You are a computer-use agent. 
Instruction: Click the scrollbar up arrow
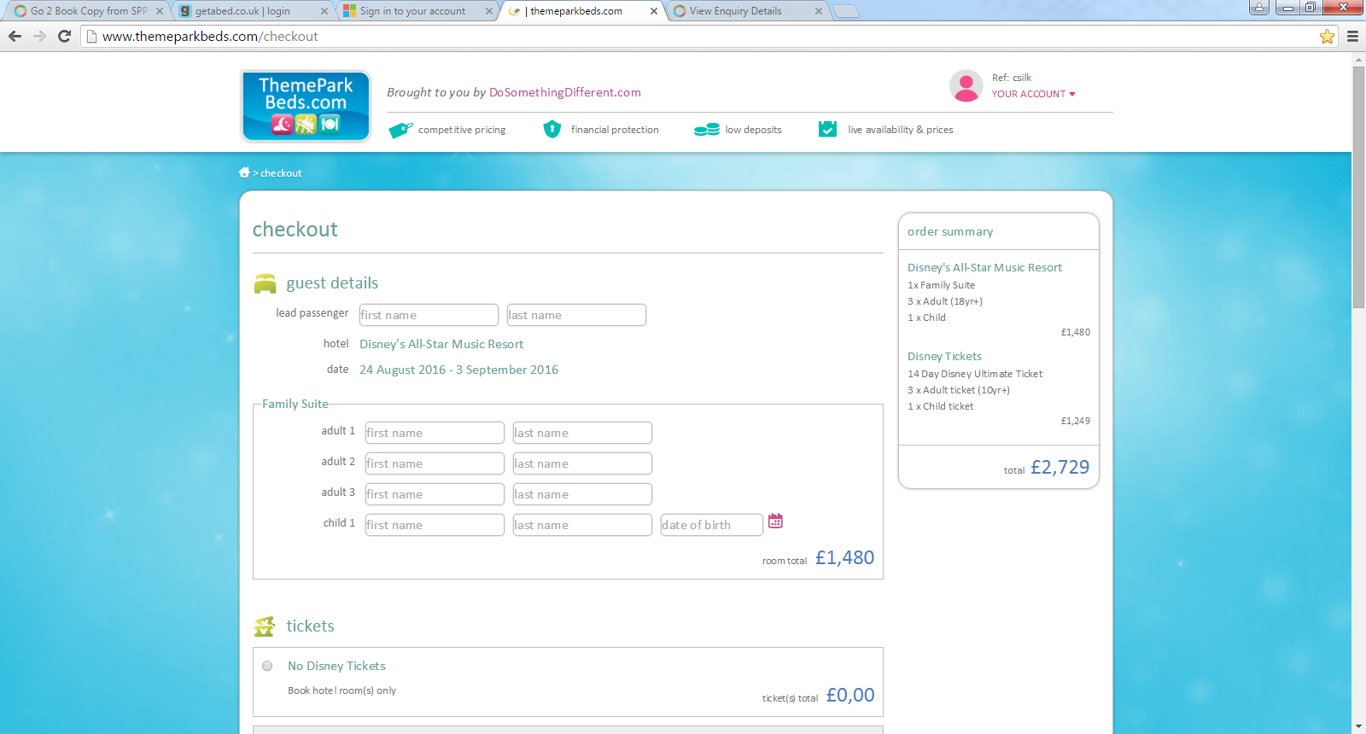(x=1358, y=60)
